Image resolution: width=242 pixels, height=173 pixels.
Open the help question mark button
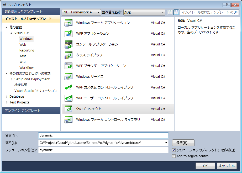point(227,5)
